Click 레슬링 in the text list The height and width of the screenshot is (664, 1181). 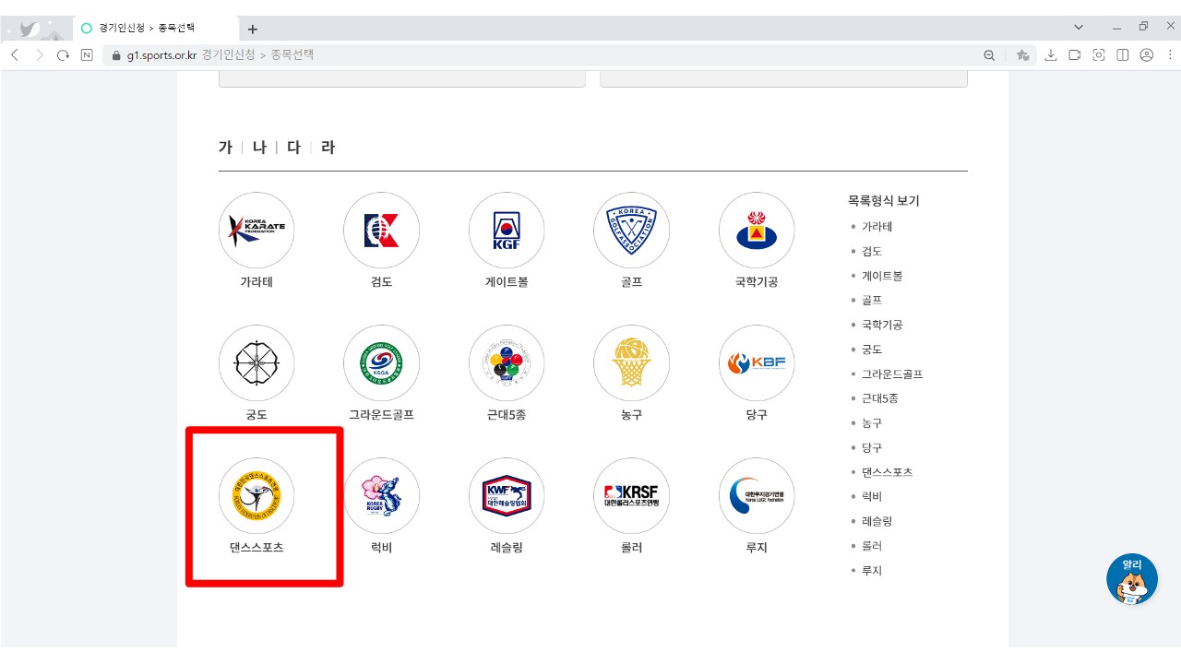point(877,521)
